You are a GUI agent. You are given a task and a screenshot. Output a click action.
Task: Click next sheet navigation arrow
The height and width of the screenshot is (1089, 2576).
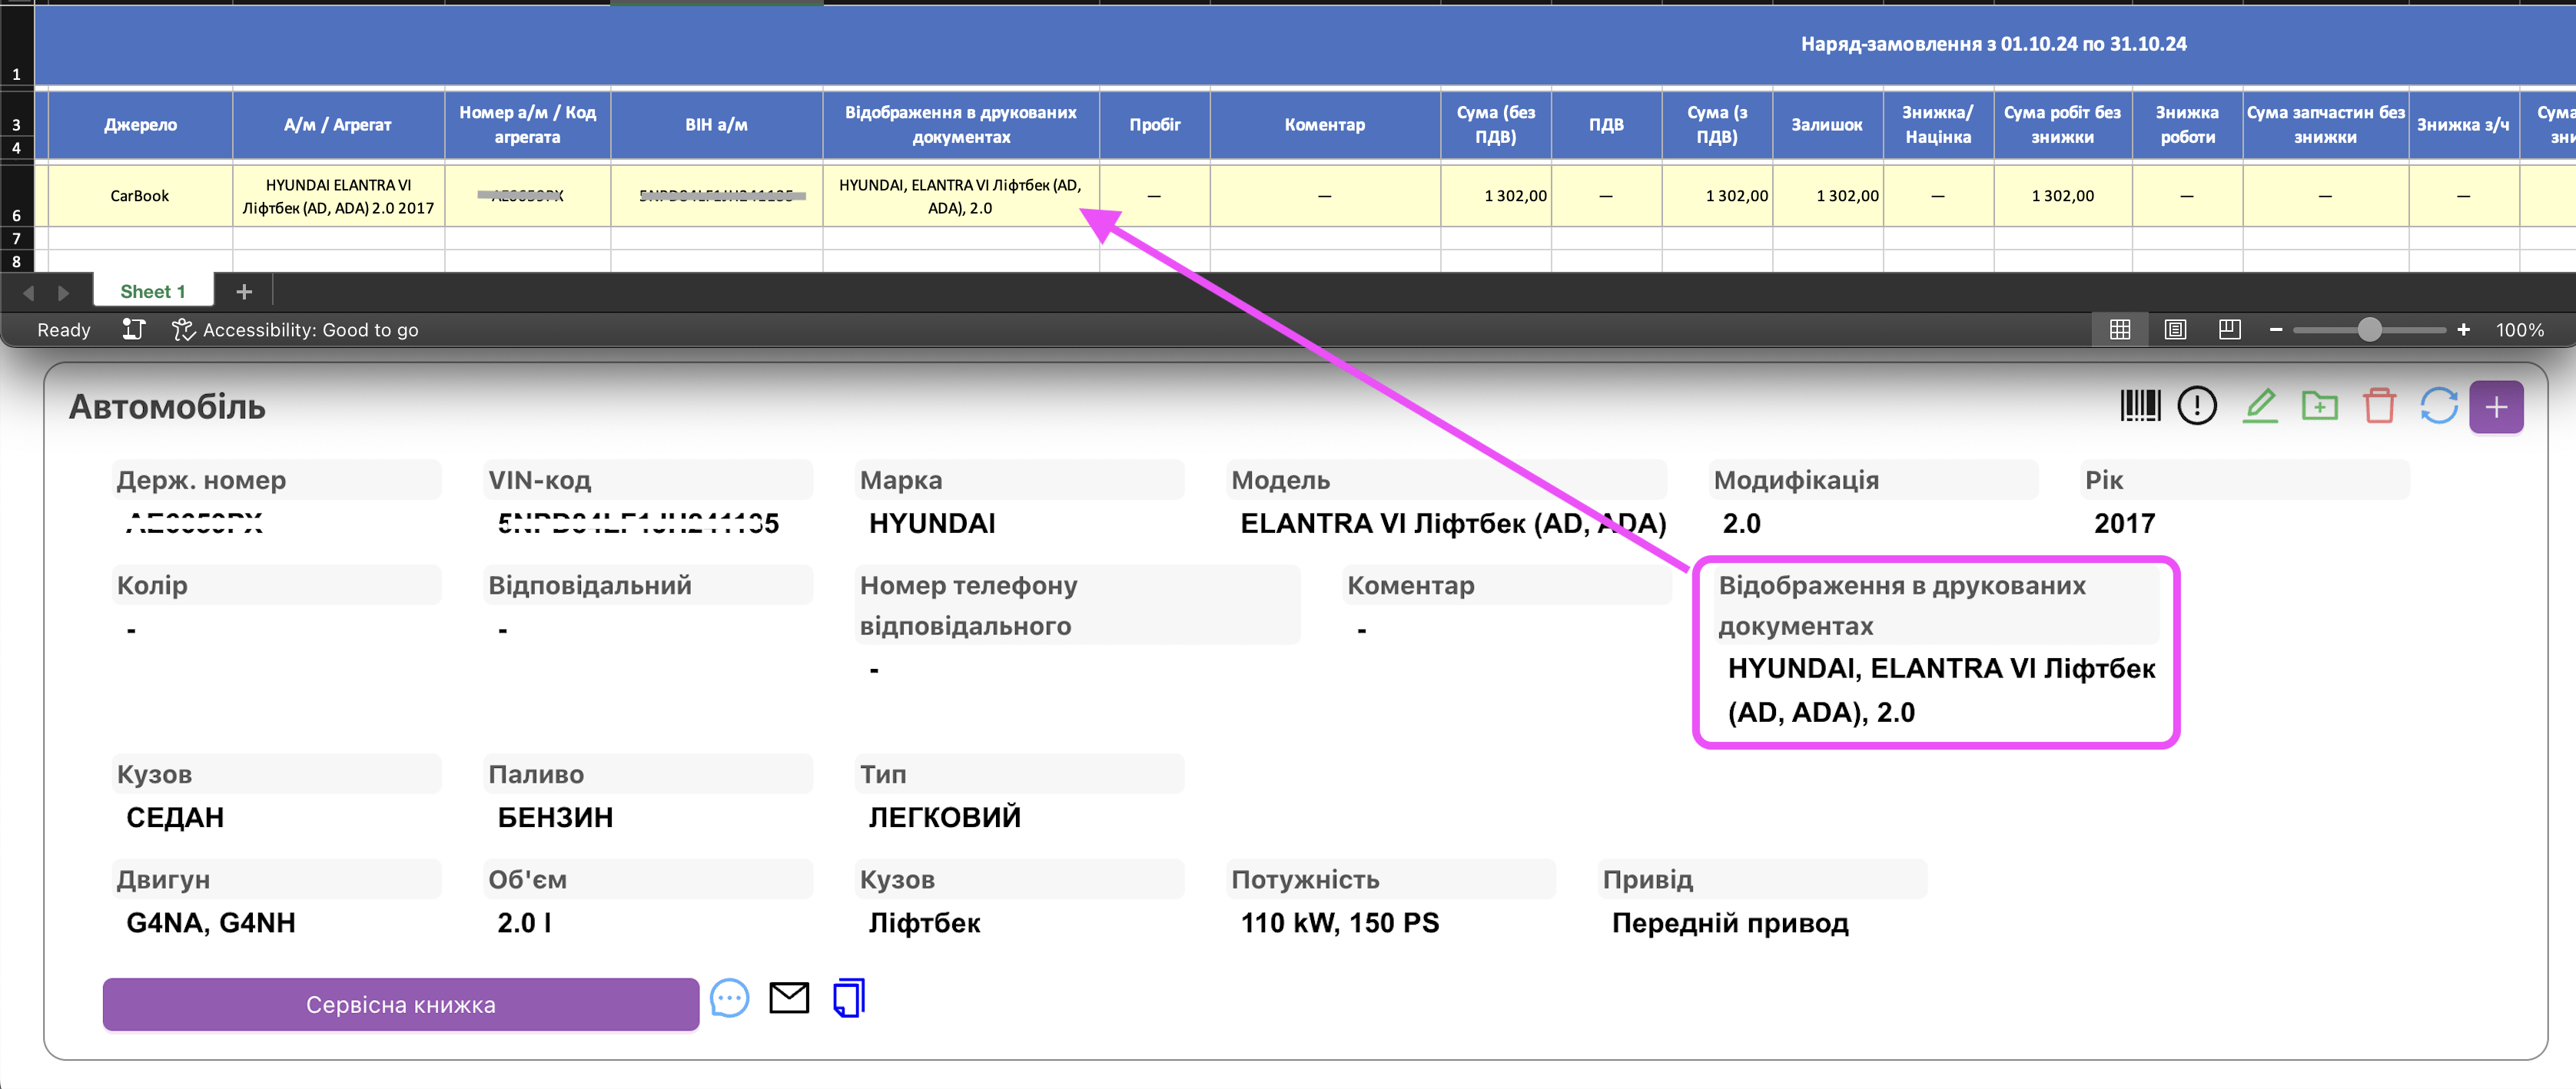(63, 293)
